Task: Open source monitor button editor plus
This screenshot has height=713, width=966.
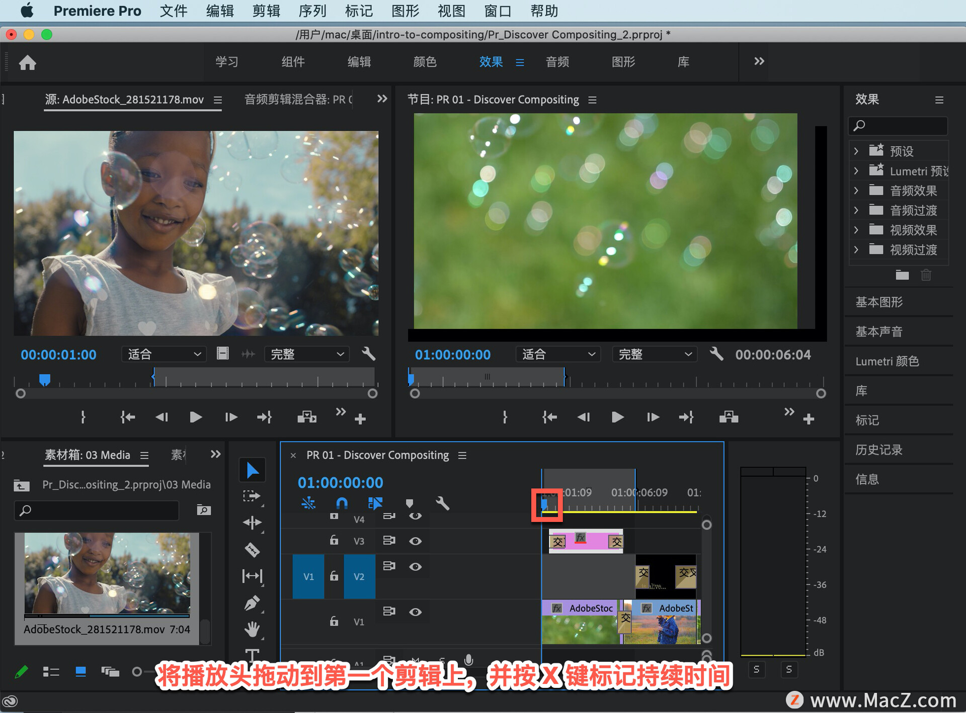Action: click(x=360, y=419)
